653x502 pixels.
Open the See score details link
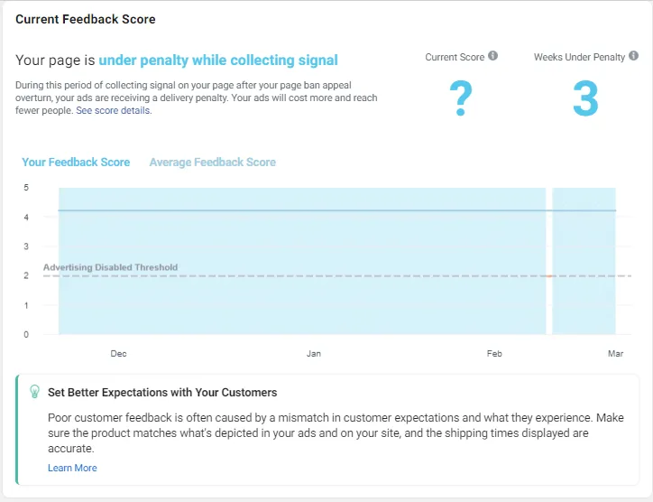114,110
